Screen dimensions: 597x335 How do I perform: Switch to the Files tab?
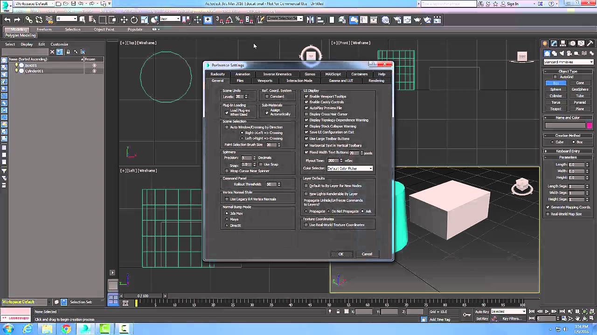pyautogui.click(x=240, y=80)
